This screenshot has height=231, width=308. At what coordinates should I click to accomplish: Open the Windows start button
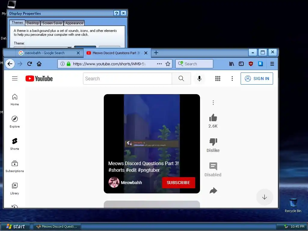15,226
